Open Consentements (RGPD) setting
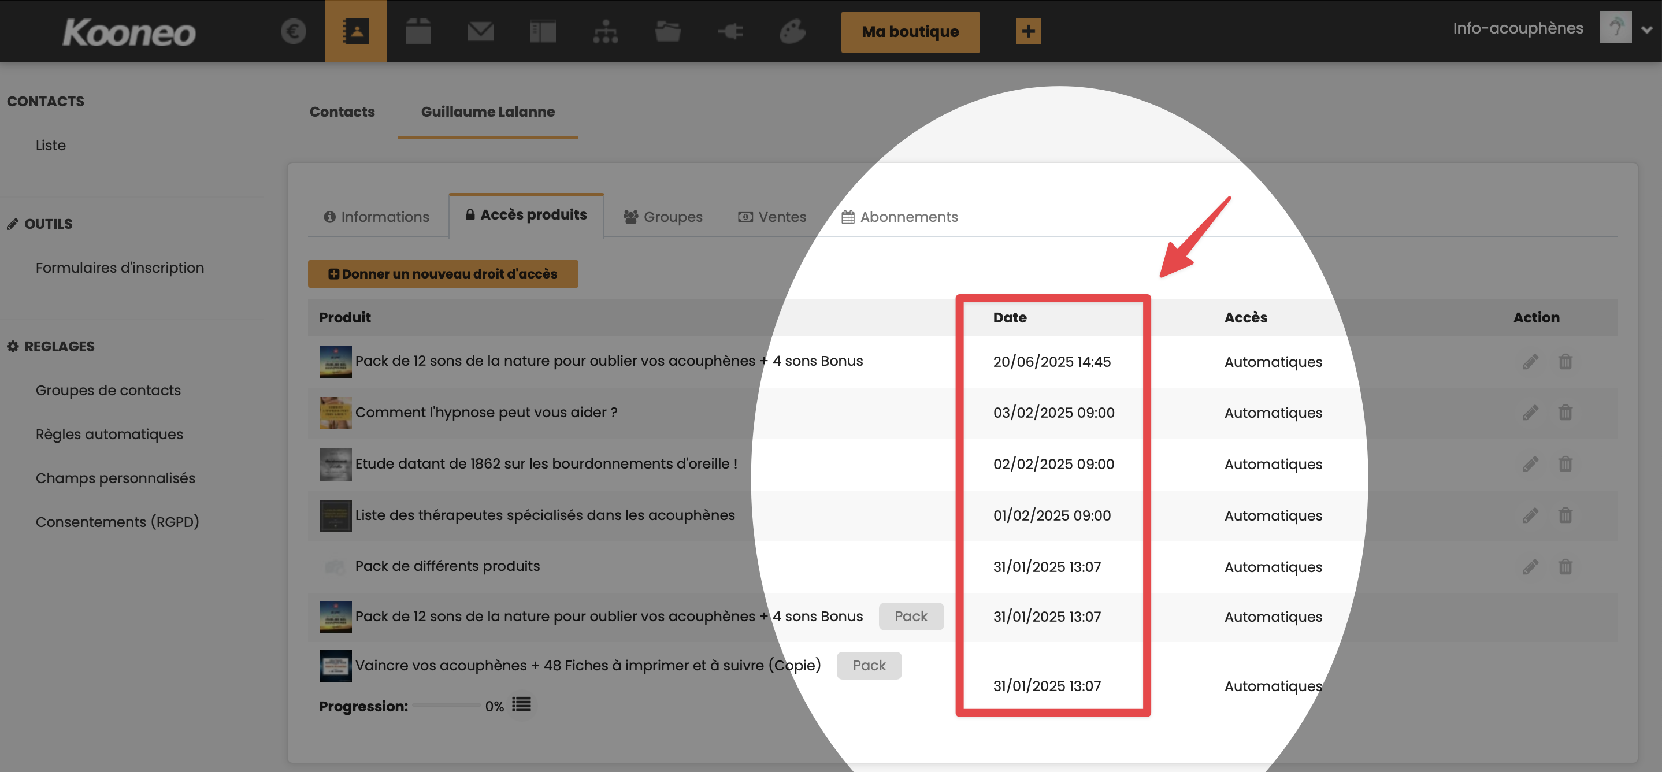 coord(117,522)
